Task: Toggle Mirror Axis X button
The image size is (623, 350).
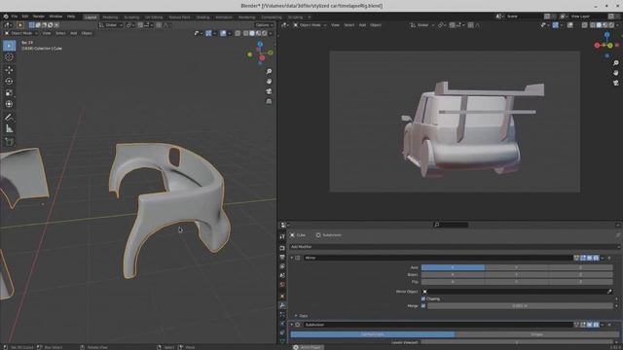Action: click(453, 268)
